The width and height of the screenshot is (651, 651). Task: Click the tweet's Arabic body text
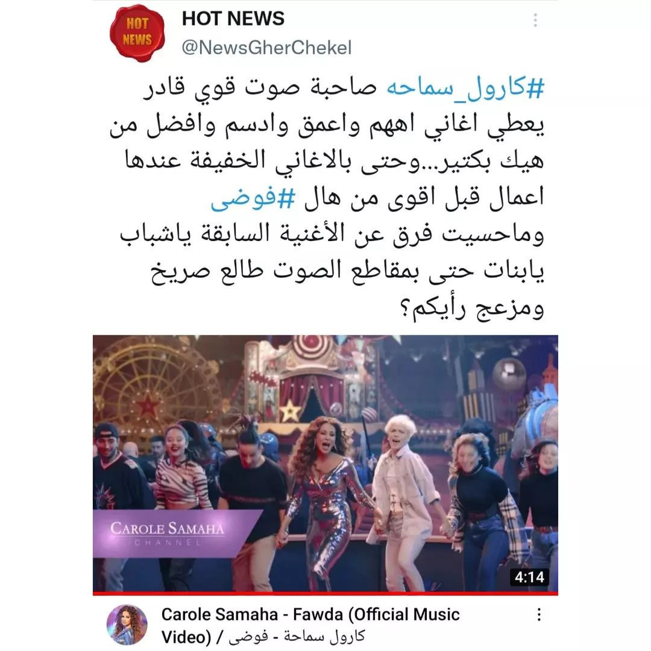point(327,198)
